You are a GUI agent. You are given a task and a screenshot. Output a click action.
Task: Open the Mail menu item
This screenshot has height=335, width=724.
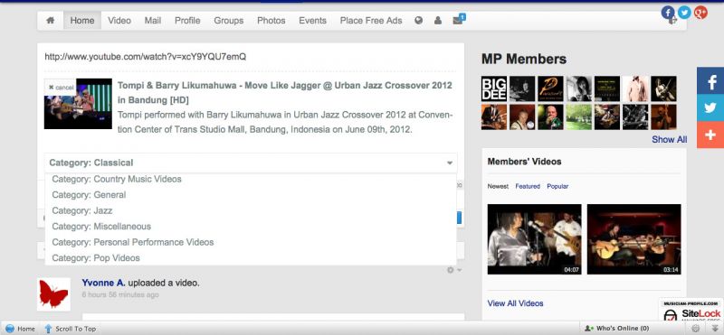coord(153,20)
